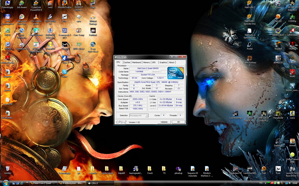Select the pbsetup desktop icon

click(178, 170)
